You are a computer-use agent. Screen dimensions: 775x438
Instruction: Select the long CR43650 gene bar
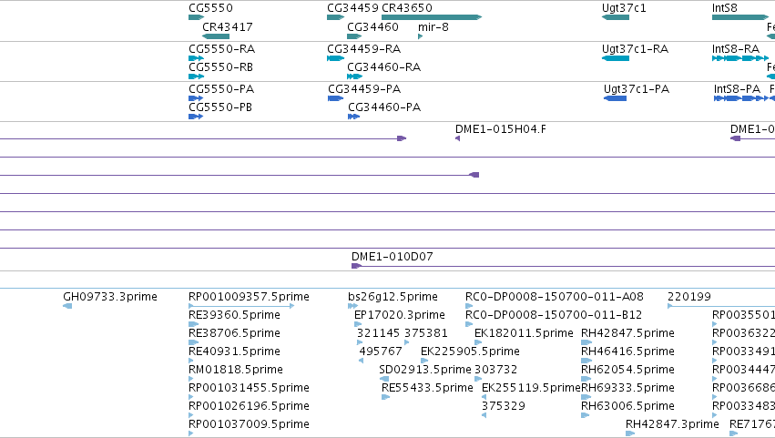(432, 18)
